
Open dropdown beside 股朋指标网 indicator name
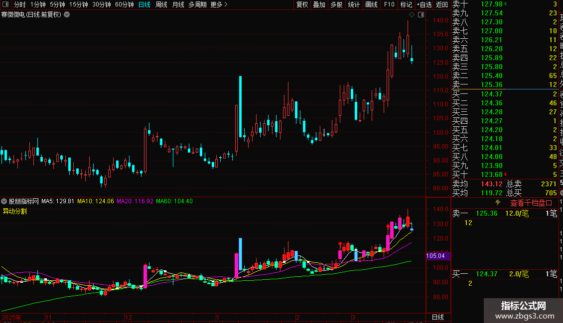coord(4,201)
